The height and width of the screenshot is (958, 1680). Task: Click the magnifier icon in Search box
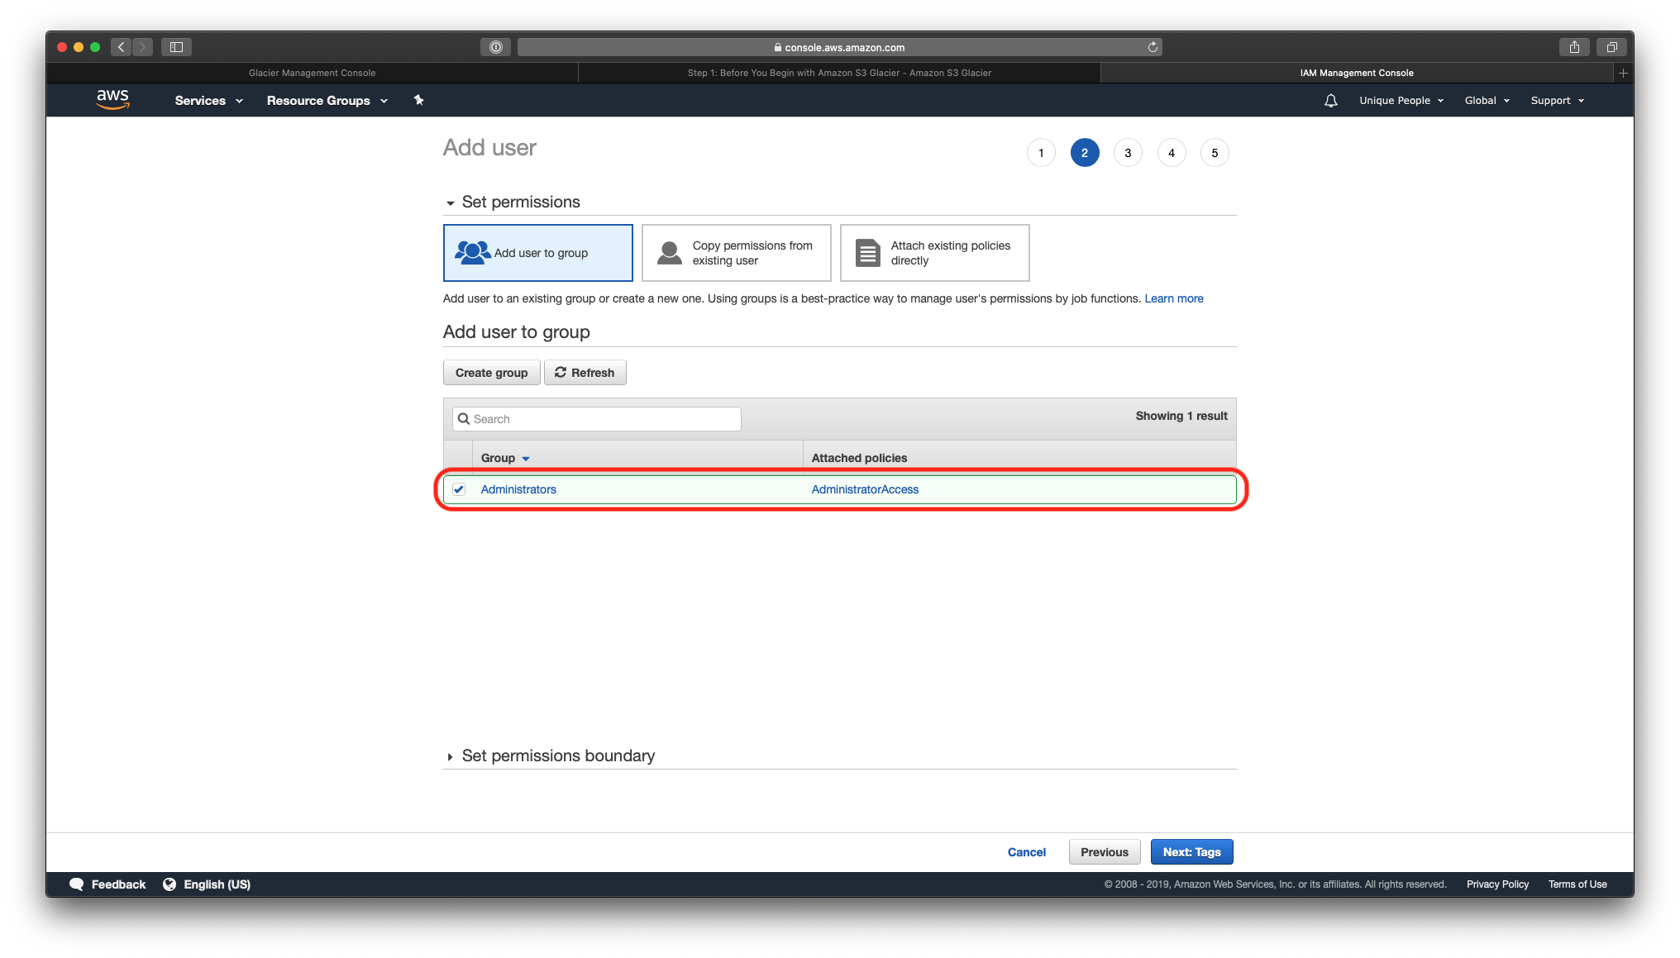[464, 419]
